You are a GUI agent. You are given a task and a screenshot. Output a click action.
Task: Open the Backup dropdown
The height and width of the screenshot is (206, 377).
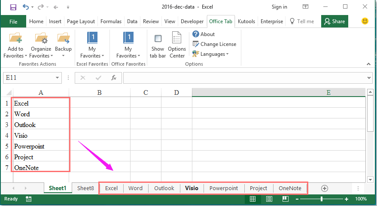point(63,45)
